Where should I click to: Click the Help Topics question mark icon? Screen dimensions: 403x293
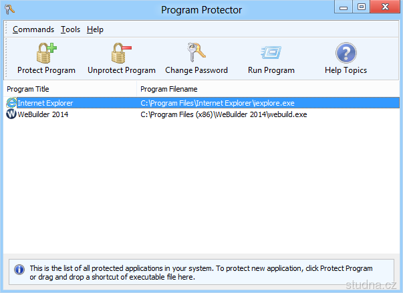pos(346,53)
